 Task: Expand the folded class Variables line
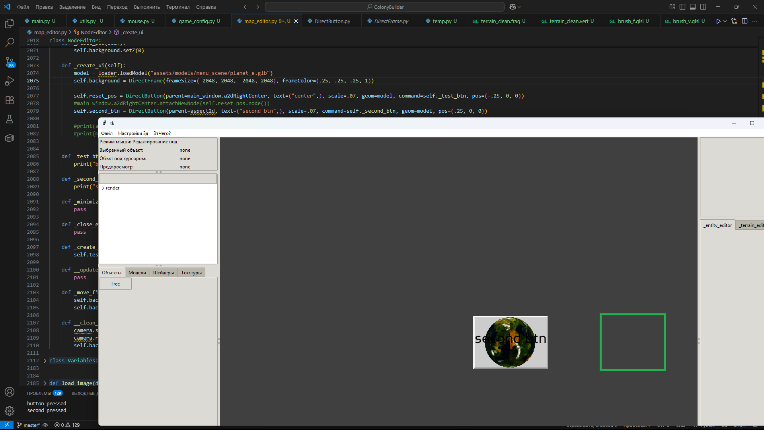45,361
